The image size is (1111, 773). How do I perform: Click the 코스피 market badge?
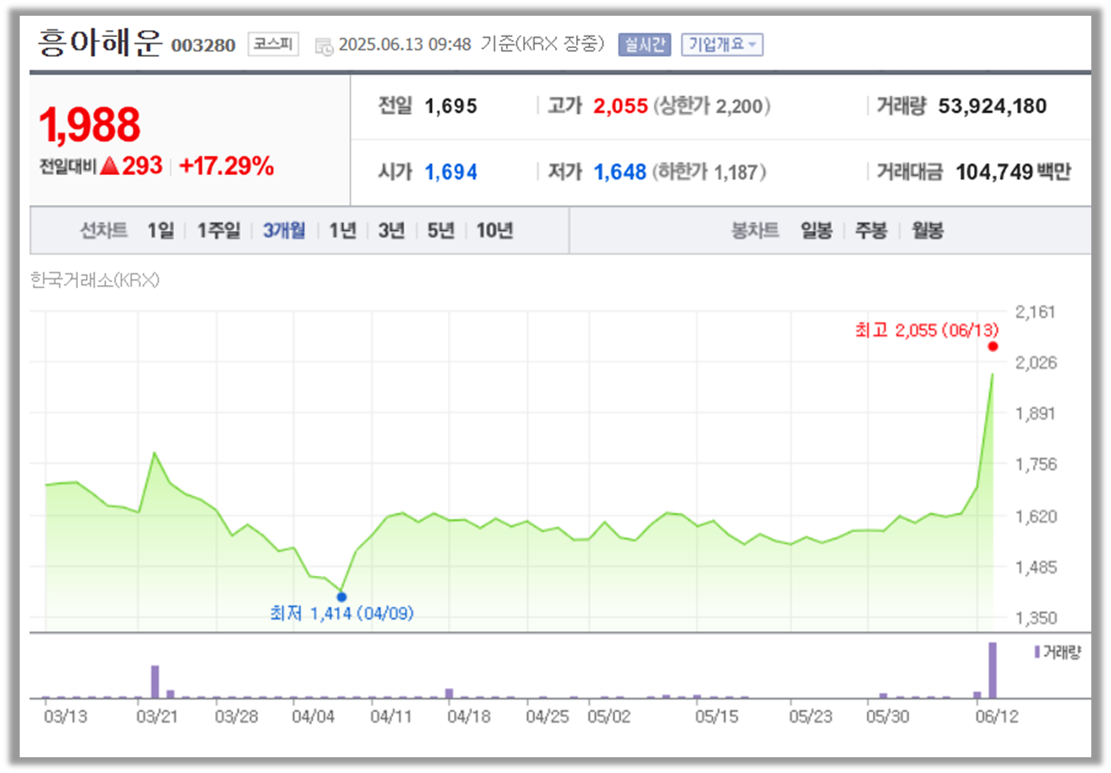click(x=273, y=44)
